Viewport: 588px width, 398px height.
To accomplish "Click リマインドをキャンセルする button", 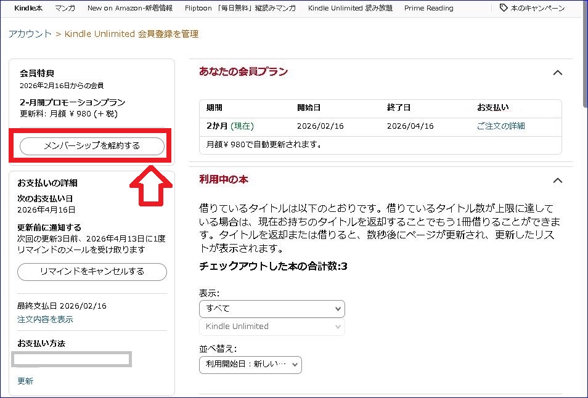I will (92, 271).
